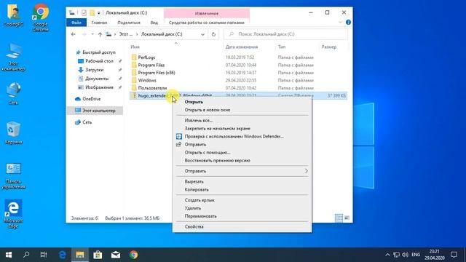Viewport: 466px width, 262px height.
Task: Launch Microsoft Edge from the desktop shortcut
Action: [13, 213]
